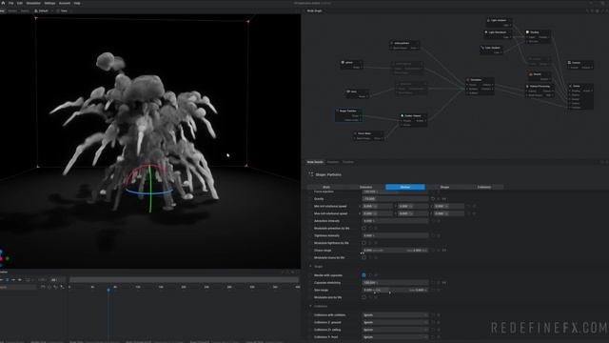This screenshot has width=609, height=343.
Task: Click the Camera node icon
Action: [569, 62]
